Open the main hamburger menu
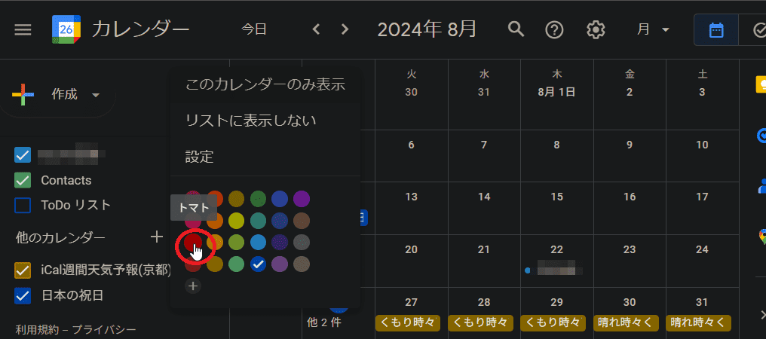 click(x=23, y=29)
